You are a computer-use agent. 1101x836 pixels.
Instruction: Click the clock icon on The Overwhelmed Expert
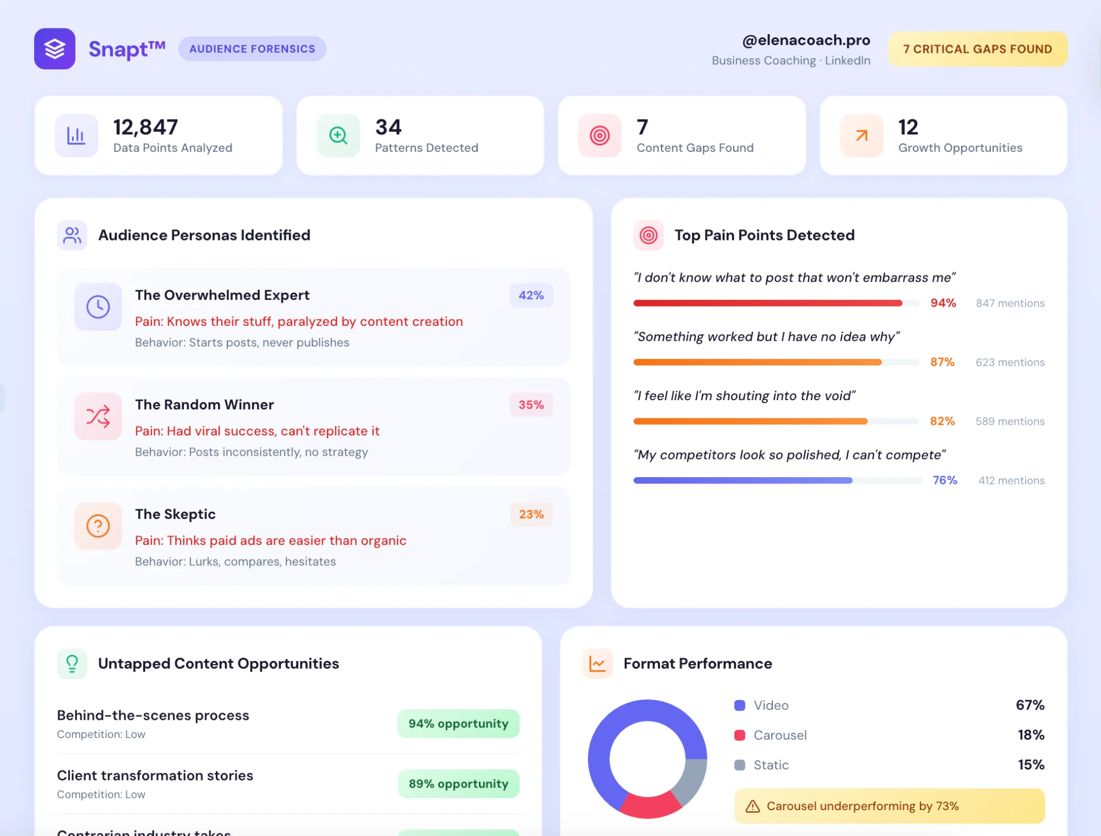97,307
